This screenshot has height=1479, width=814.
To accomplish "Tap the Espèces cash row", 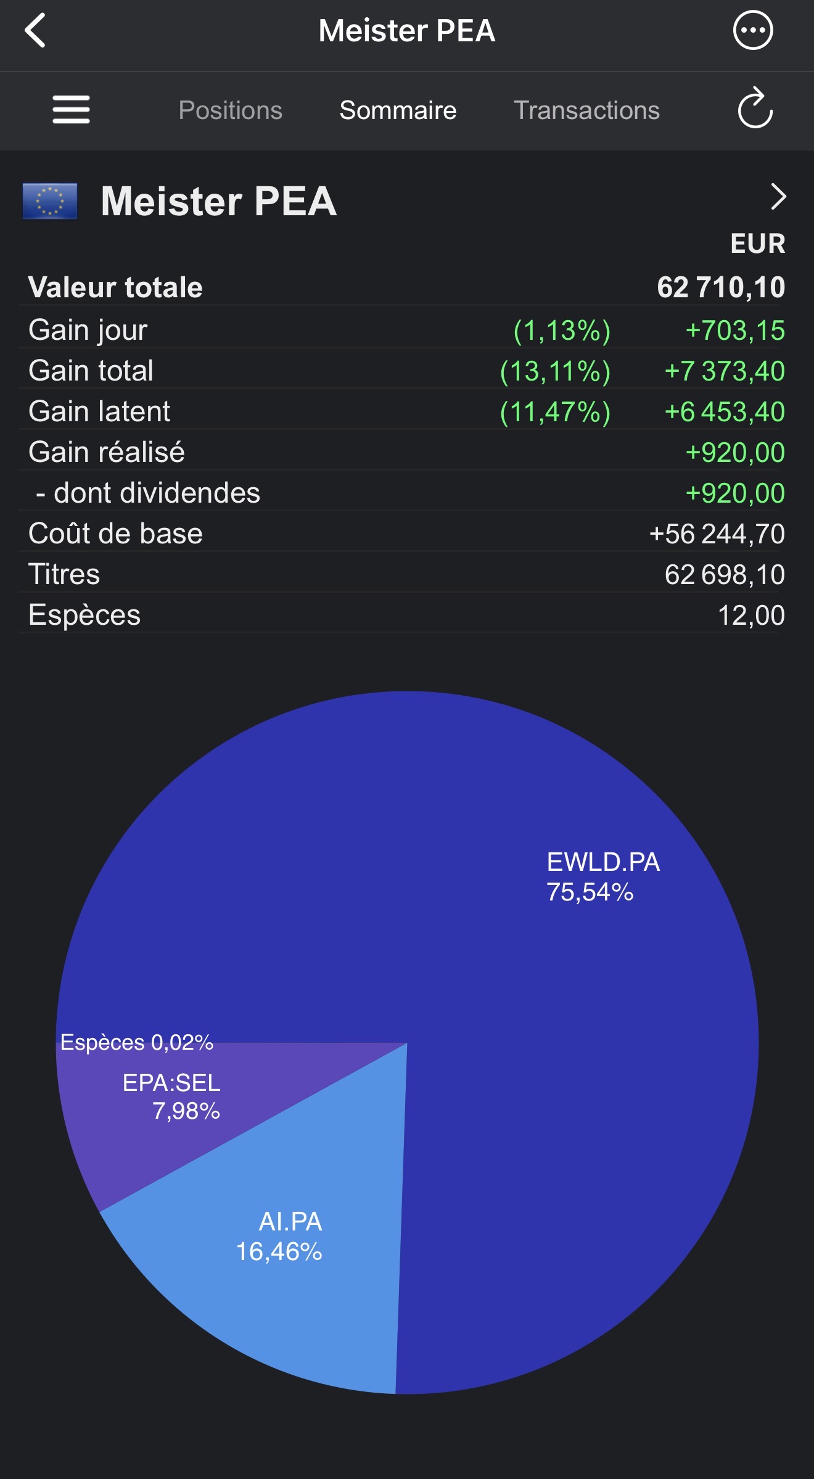I will coord(406,615).
